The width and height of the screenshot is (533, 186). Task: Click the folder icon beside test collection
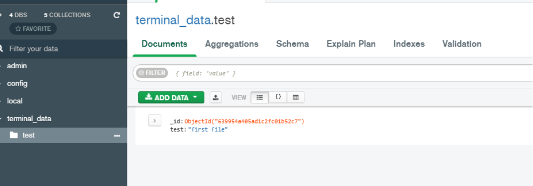[x=13, y=135]
